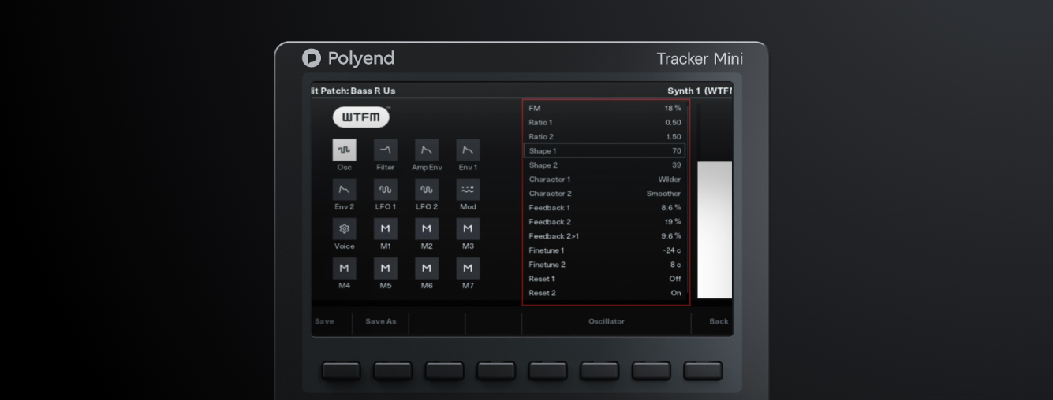Select the Ratio 1 parameter row
The width and height of the screenshot is (1053, 400).
point(605,123)
